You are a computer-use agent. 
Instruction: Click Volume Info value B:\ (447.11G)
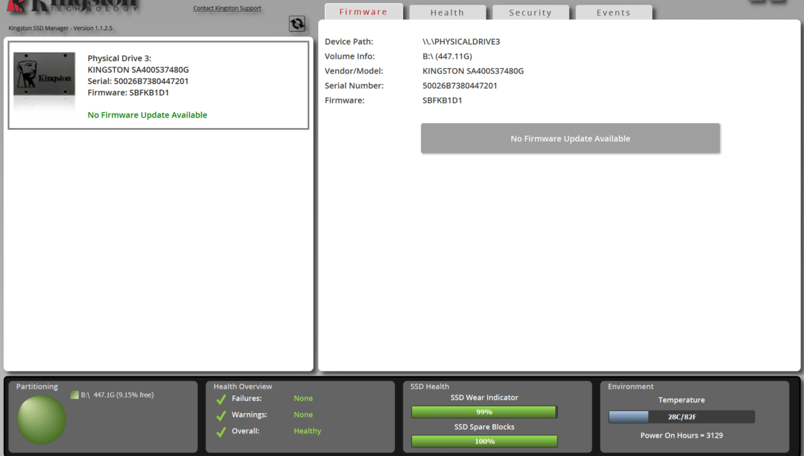447,56
